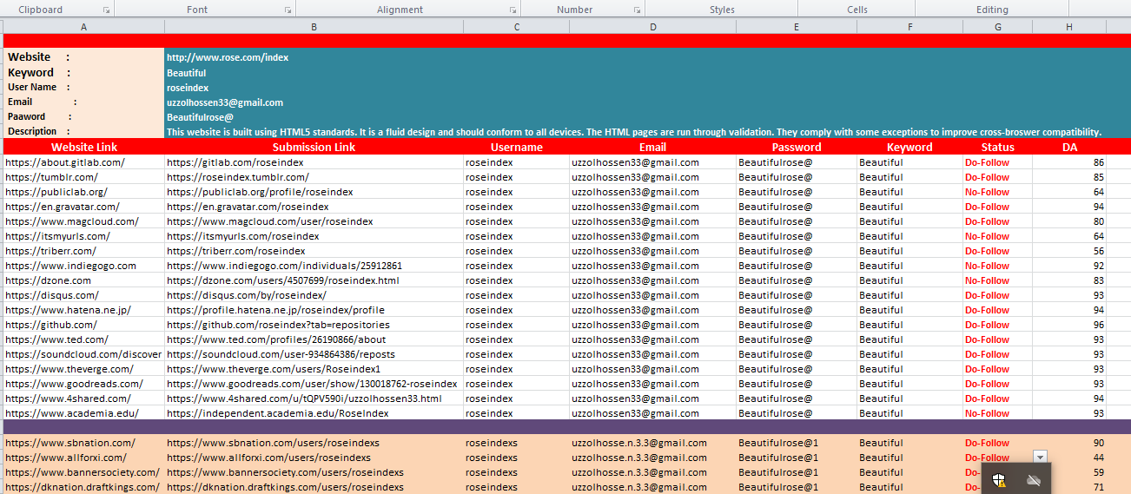This screenshot has height=494, width=1131.
Task: Select https://www.sbnation.com/ website cell
Action: point(83,443)
